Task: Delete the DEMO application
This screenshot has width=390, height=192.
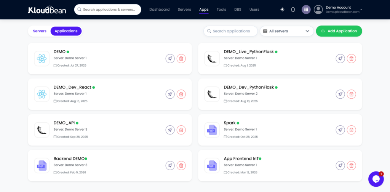Action: click(x=181, y=59)
